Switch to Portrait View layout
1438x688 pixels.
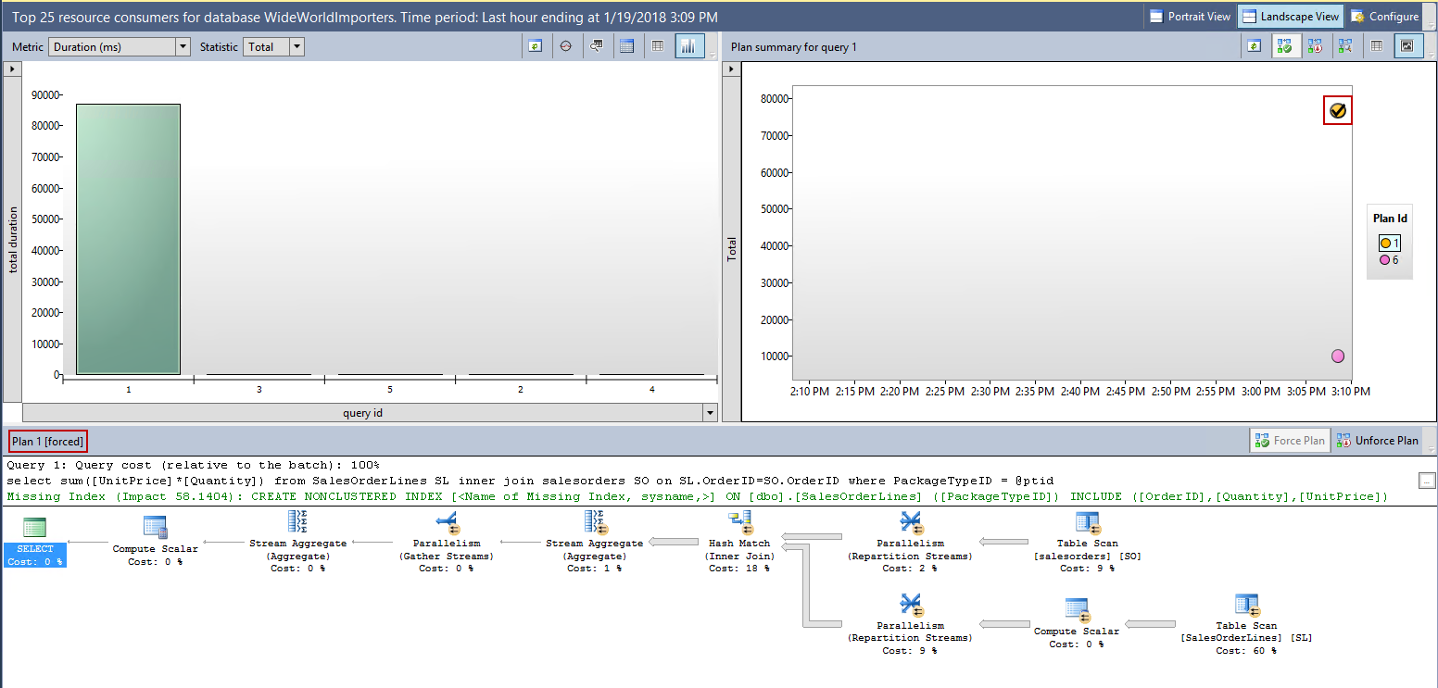coord(1190,17)
